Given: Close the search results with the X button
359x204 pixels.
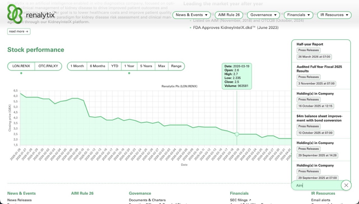Looking at the screenshot, I should (346, 185).
